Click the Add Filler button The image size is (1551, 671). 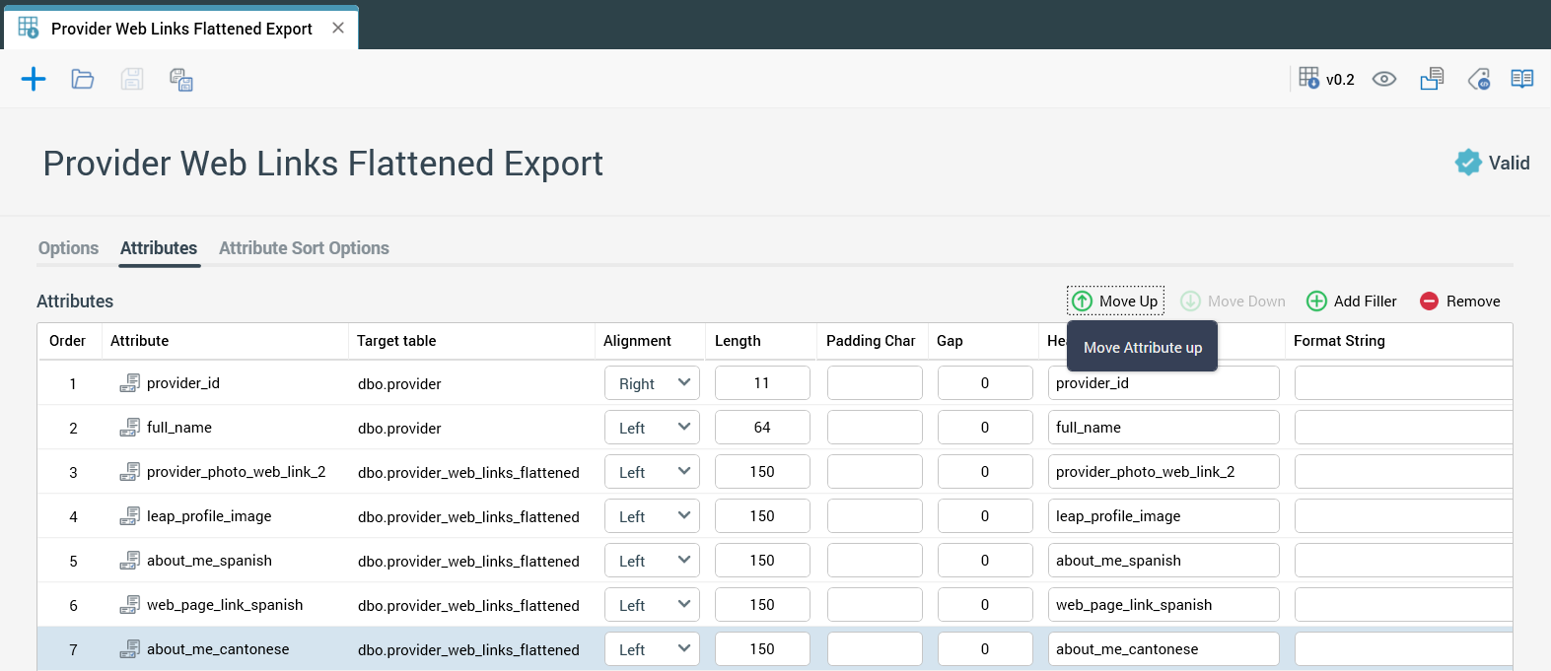click(1352, 302)
